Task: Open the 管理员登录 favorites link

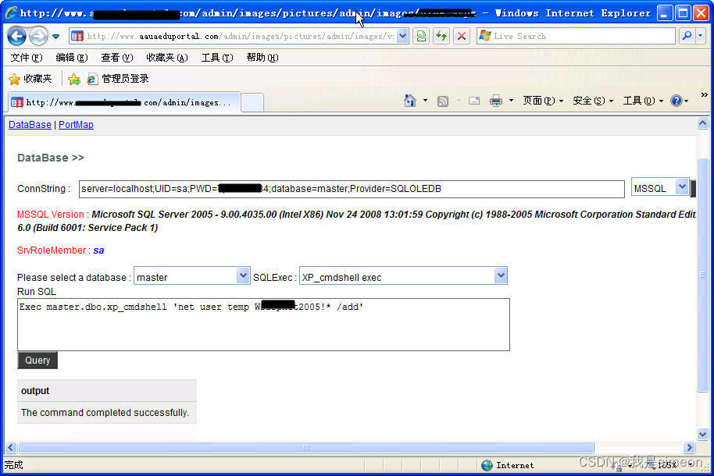Action: tap(118, 79)
